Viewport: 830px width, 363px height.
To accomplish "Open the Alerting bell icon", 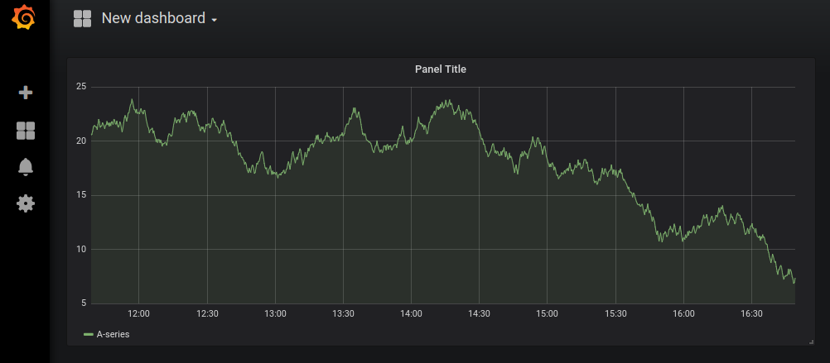I will pyautogui.click(x=26, y=166).
